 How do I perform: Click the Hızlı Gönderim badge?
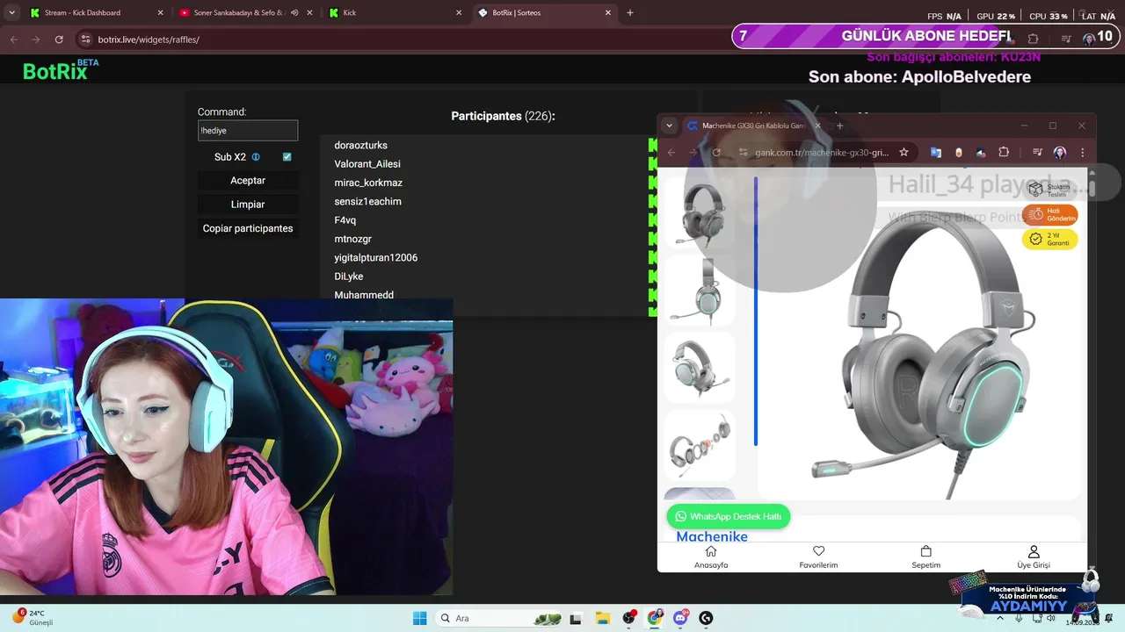click(x=1049, y=215)
